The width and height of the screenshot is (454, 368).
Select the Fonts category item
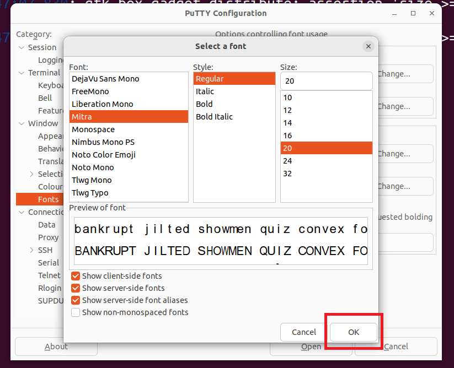click(40, 199)
